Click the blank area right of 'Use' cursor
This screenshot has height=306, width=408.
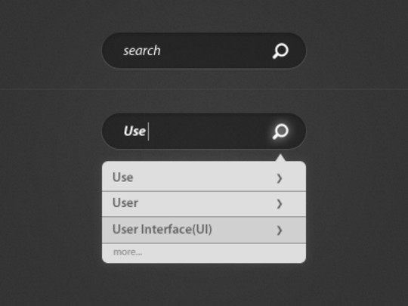209,131
